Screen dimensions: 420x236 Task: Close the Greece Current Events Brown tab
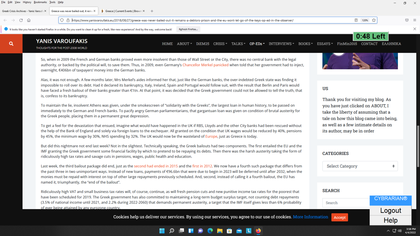[x=144, y=11]
